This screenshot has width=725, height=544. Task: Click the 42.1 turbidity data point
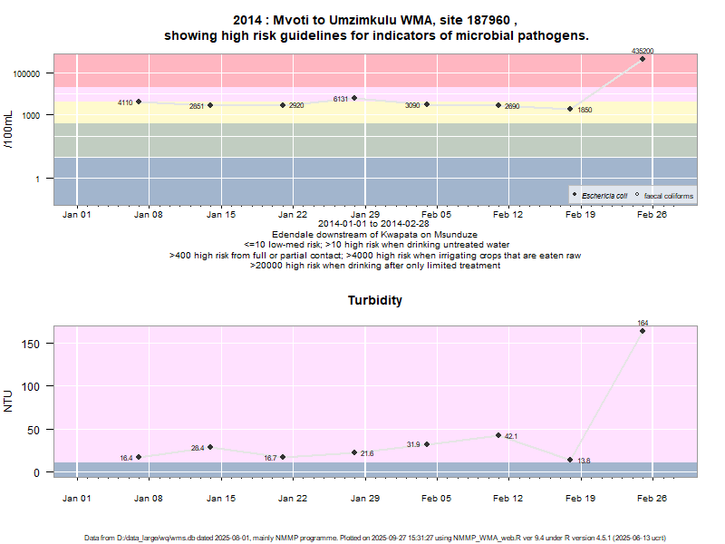(x=498, y=435)
